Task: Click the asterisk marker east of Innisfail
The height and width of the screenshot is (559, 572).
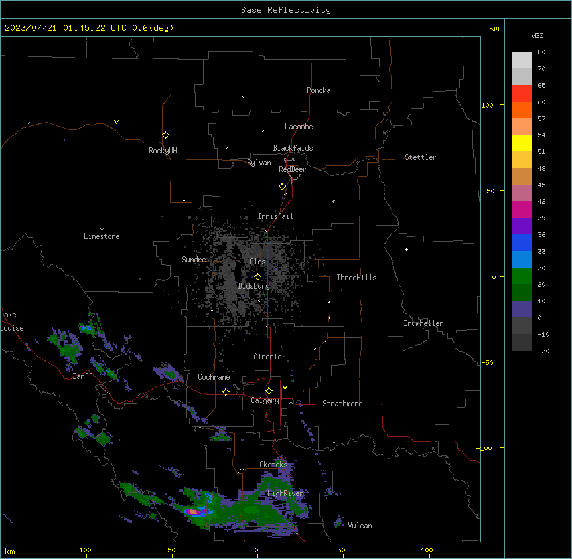Action: point(333,201)
